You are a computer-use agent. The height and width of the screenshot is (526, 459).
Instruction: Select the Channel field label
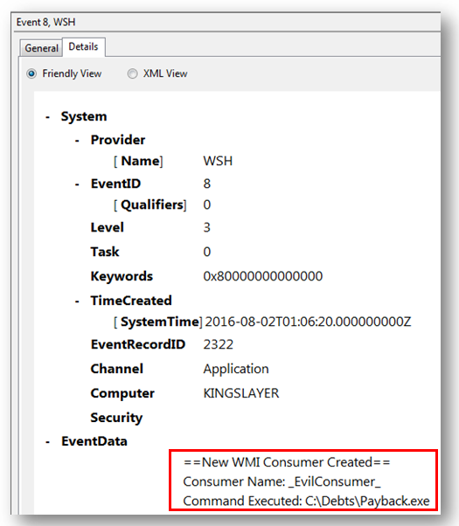click(x=117, y=369)
